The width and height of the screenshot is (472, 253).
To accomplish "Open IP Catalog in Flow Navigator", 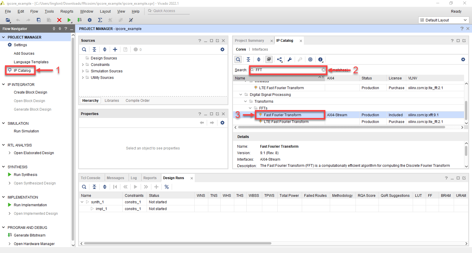I will (22, 70).
